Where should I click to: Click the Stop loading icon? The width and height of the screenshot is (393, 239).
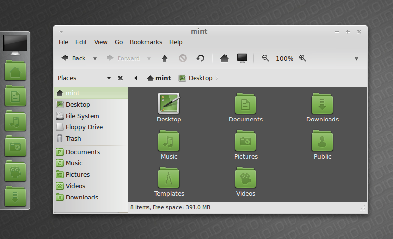click(x=183, y=58)
